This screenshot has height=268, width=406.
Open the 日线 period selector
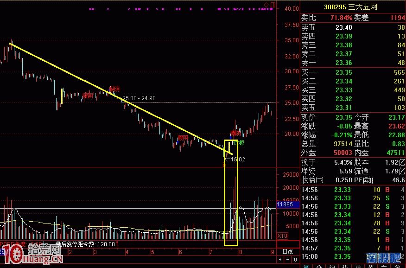[288, 251]
